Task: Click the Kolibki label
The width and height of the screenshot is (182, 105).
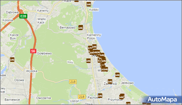Action: (94, 10)
